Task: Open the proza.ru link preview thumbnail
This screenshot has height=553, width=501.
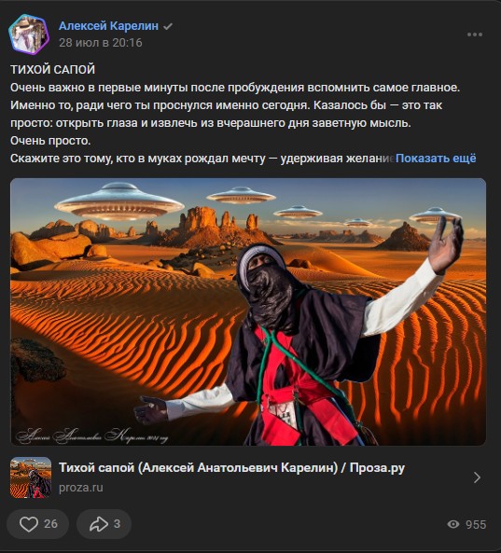Action: pos(31,477)
